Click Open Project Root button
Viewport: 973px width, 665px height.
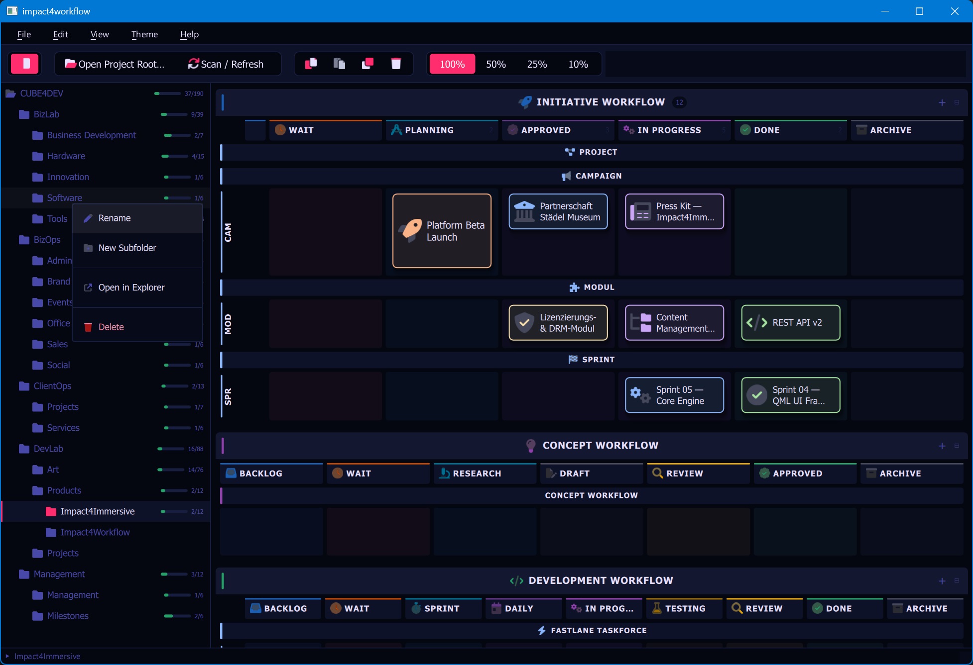click(x=115, y=64)
